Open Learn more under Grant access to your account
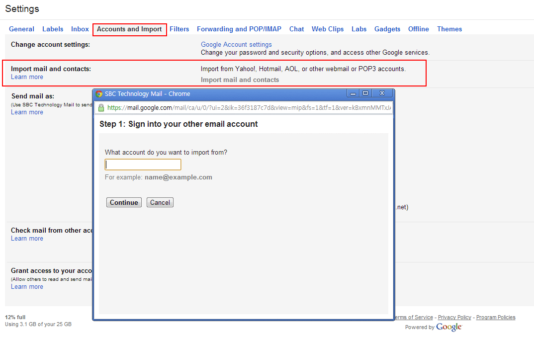Screen dimensions: 534x341 click(27, 287)
